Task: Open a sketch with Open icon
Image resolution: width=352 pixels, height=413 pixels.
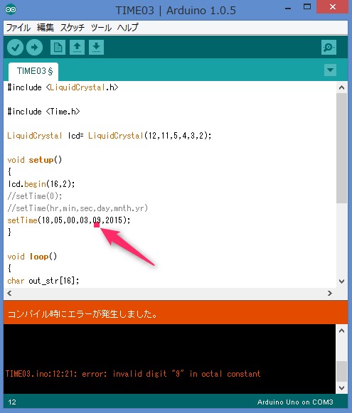Action: click(x=78, y=48)
